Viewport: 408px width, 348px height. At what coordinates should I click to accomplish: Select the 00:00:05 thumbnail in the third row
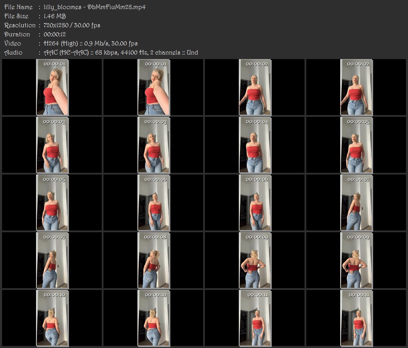click(x=52, y=203)
